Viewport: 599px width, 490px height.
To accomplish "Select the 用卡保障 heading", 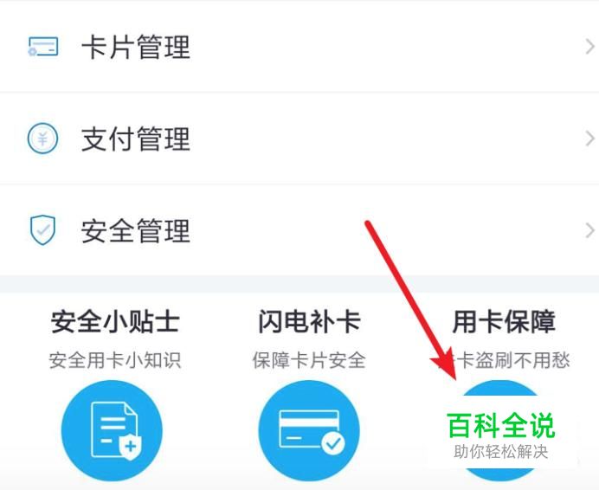I will coord(504,321).
